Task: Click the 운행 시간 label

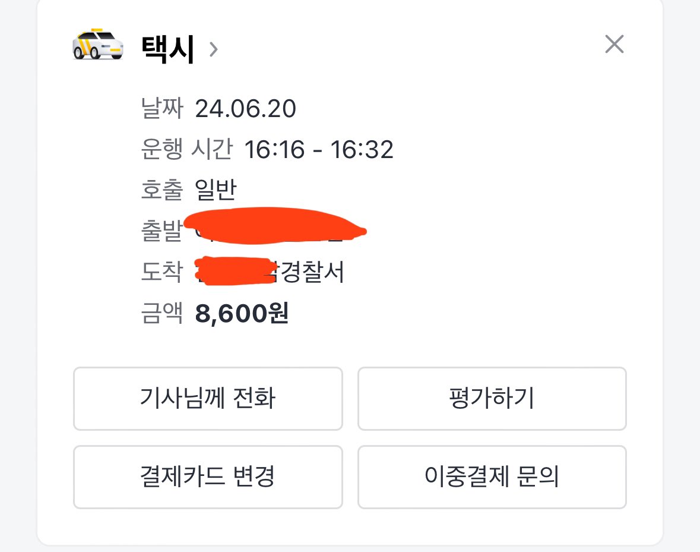Action: [x=187, y=150]
